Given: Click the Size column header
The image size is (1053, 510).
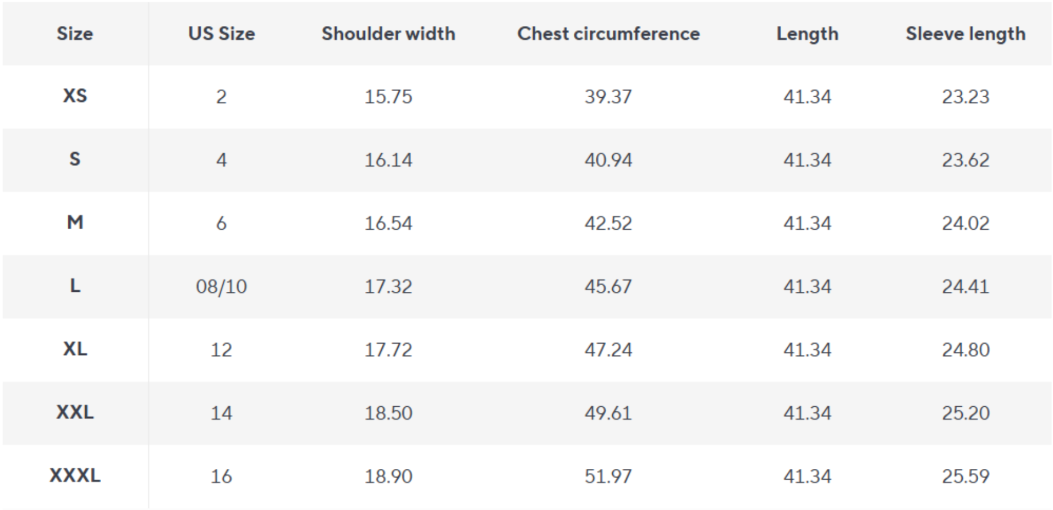Looking at the screenshot, I should pos(75,34).
